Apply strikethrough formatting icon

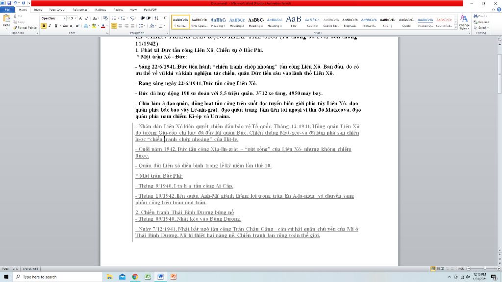pyautogui.click(x=65, y=26)
